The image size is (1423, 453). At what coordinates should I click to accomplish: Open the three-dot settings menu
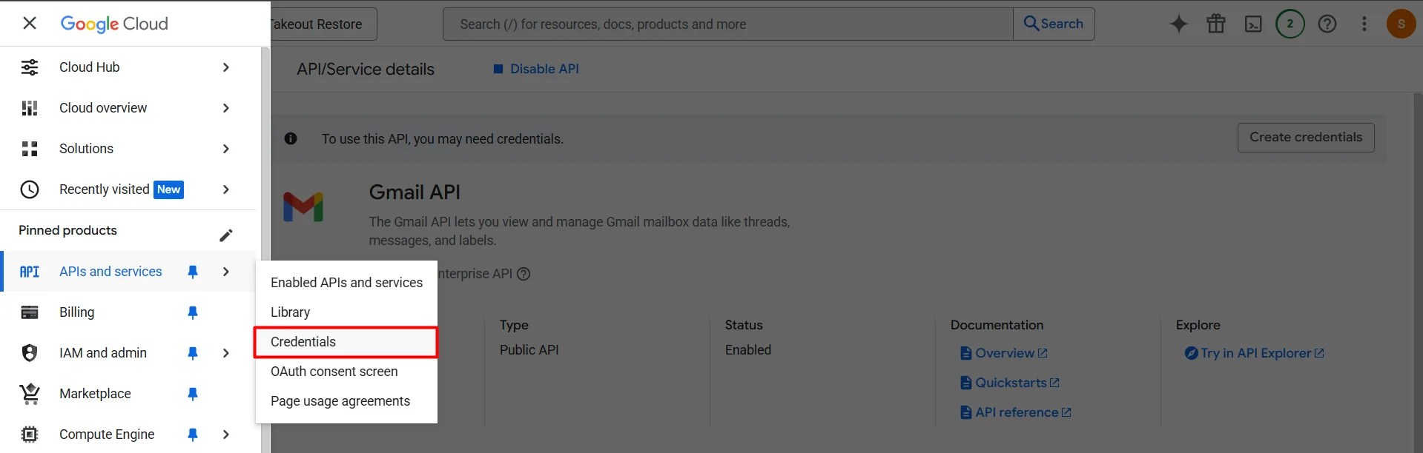(x=1364, y=24)
